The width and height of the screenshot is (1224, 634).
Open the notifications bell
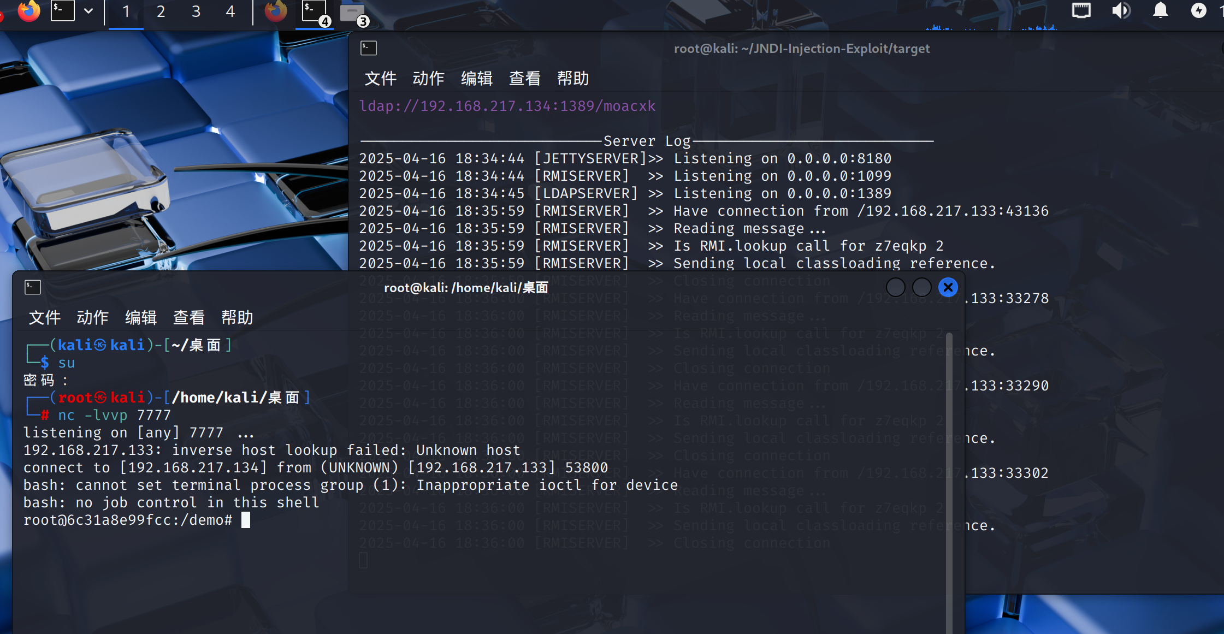1160,10
